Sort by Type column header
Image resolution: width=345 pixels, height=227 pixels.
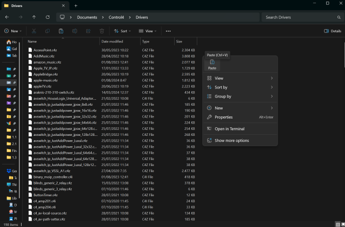click(157, 42)
